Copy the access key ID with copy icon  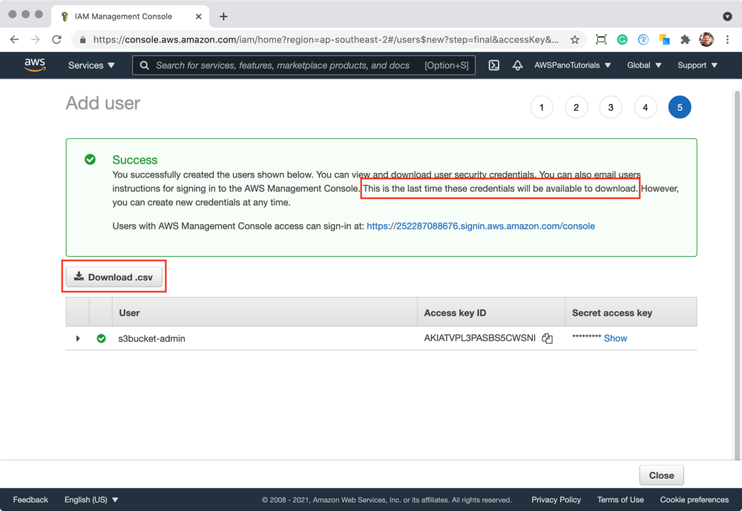[548, 338]
